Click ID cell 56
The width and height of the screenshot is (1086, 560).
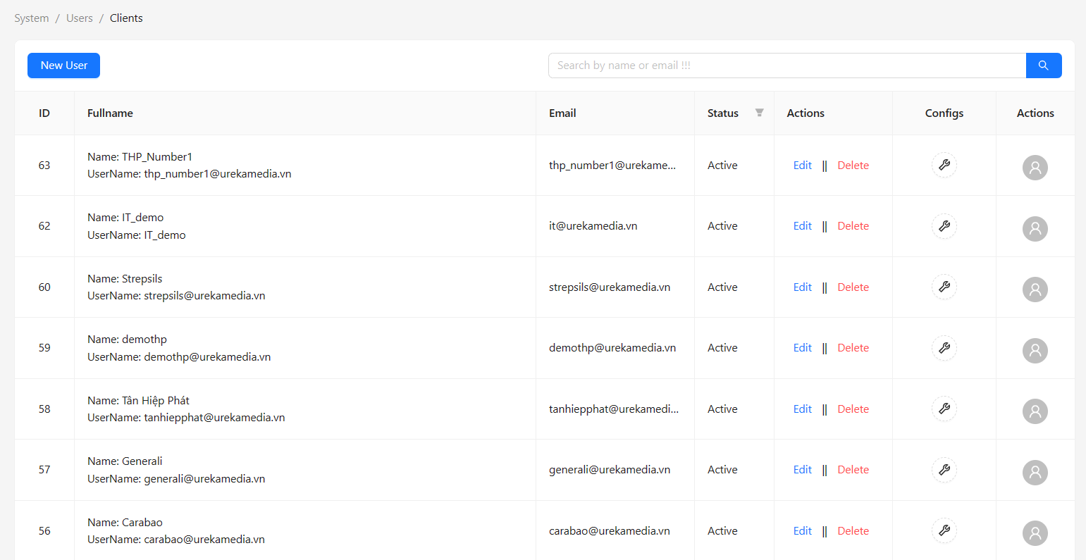coord(44,531)
